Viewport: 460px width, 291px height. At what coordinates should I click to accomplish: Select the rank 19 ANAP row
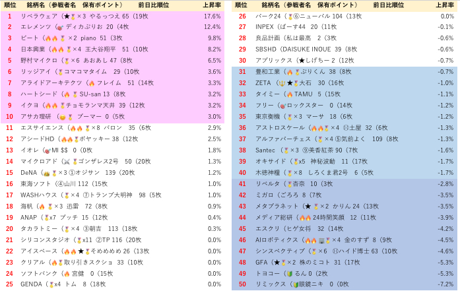(113, 217)
